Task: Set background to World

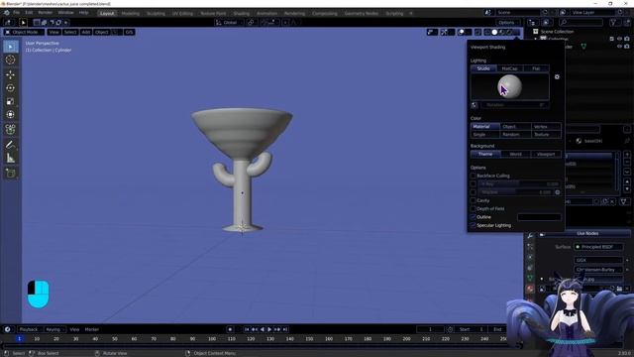Action: click(x=515, y=155)
